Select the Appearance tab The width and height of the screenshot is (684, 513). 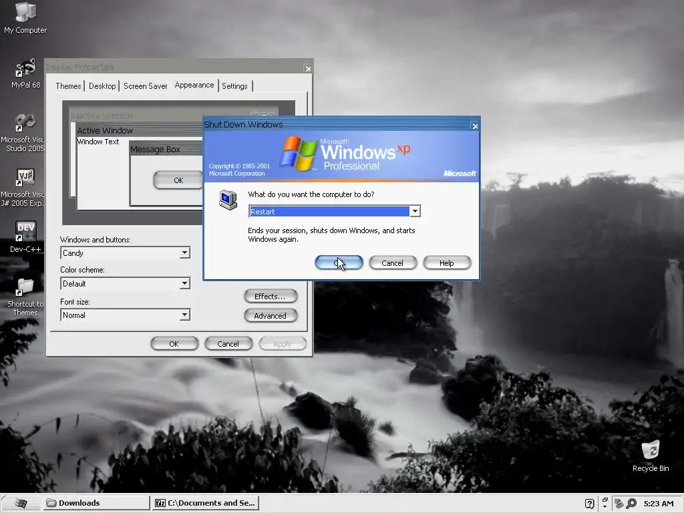pyautogui.click(x=194, y=85)
